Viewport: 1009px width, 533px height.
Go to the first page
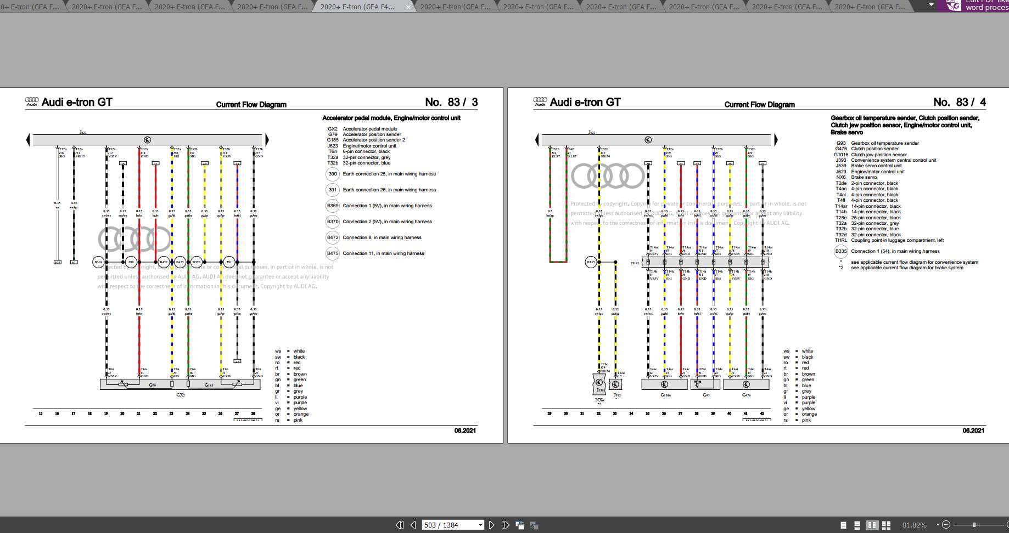point(400,525)
